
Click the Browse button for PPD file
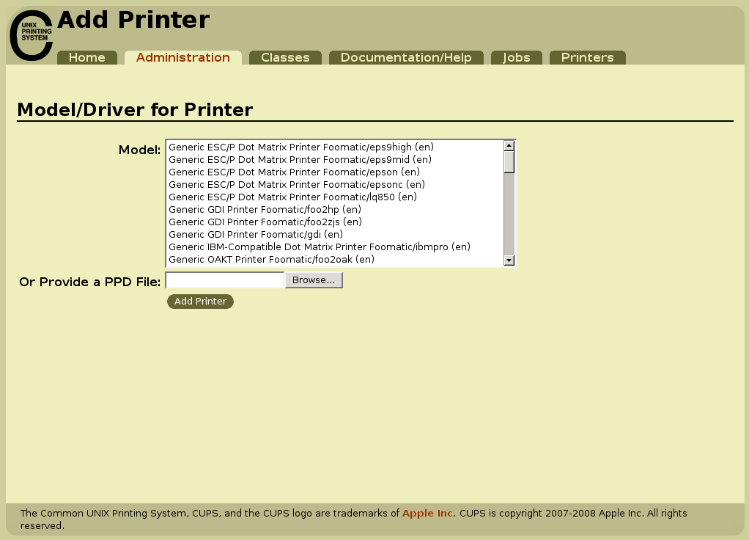(x=313, y=280)
